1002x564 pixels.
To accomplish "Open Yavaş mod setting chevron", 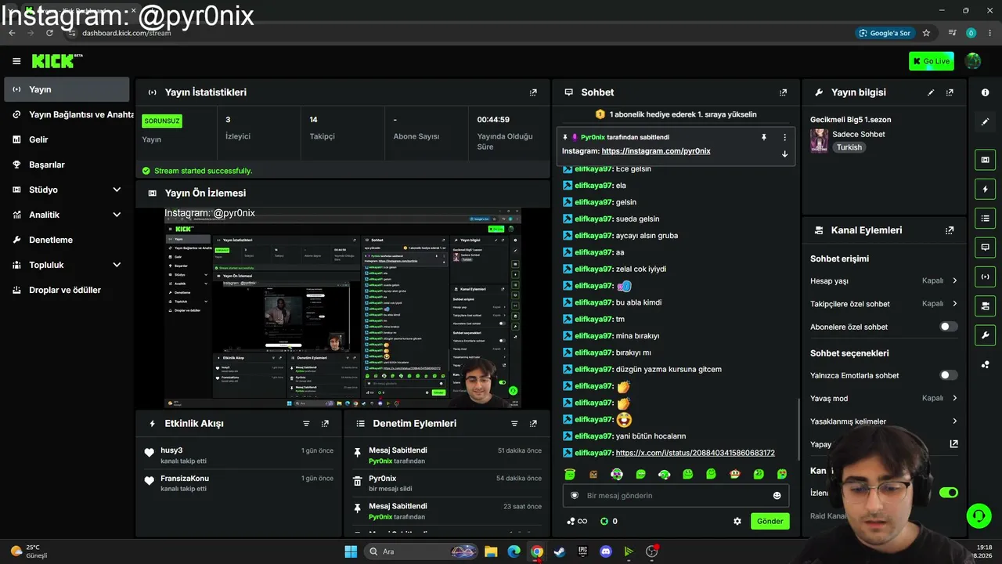I will (x=955, y=398).
